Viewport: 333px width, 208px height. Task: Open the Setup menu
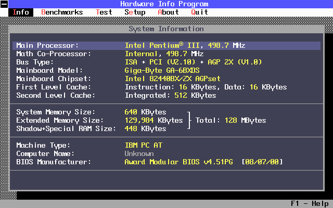[135, 12]
